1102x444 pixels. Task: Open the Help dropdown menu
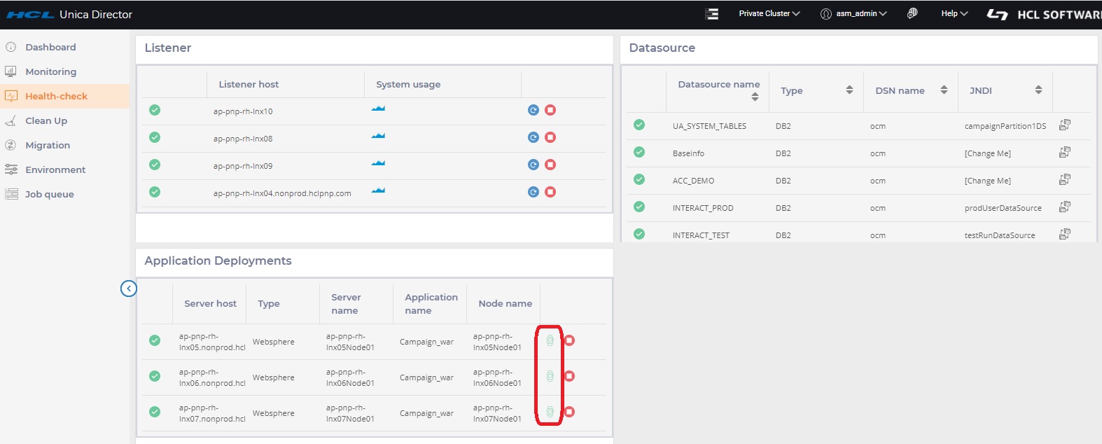[954, 13]
